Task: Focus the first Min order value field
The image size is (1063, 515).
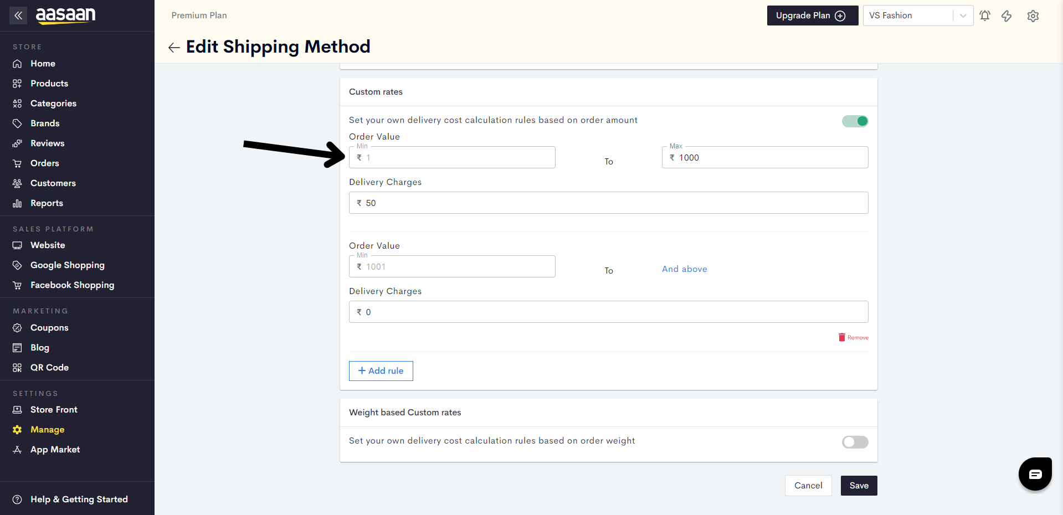Action: point(452,157)
